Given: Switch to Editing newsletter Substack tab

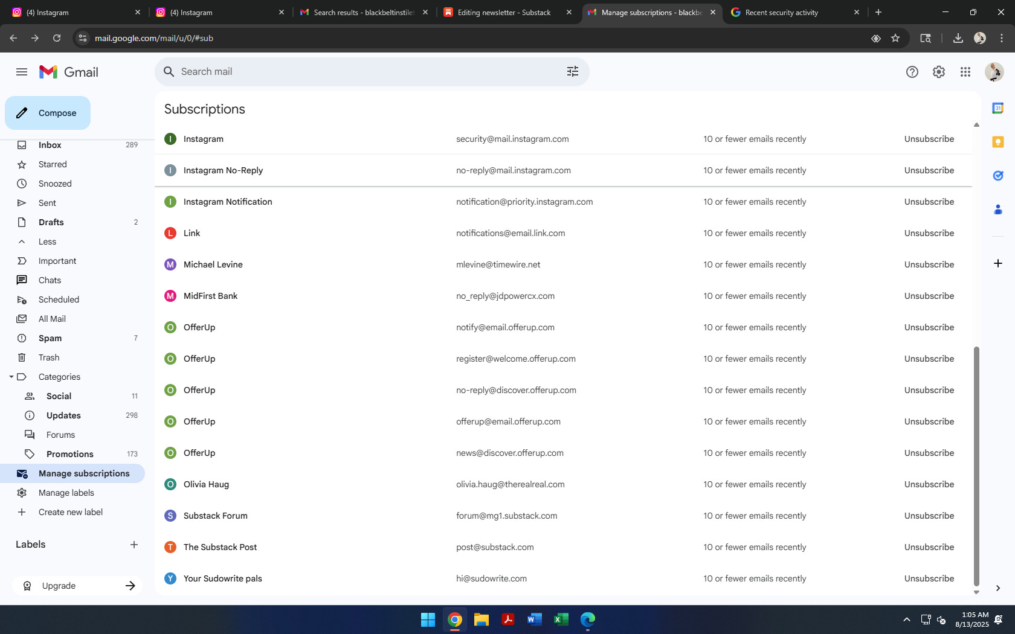Looking at the screenshot, I should (x=508, y=12).
